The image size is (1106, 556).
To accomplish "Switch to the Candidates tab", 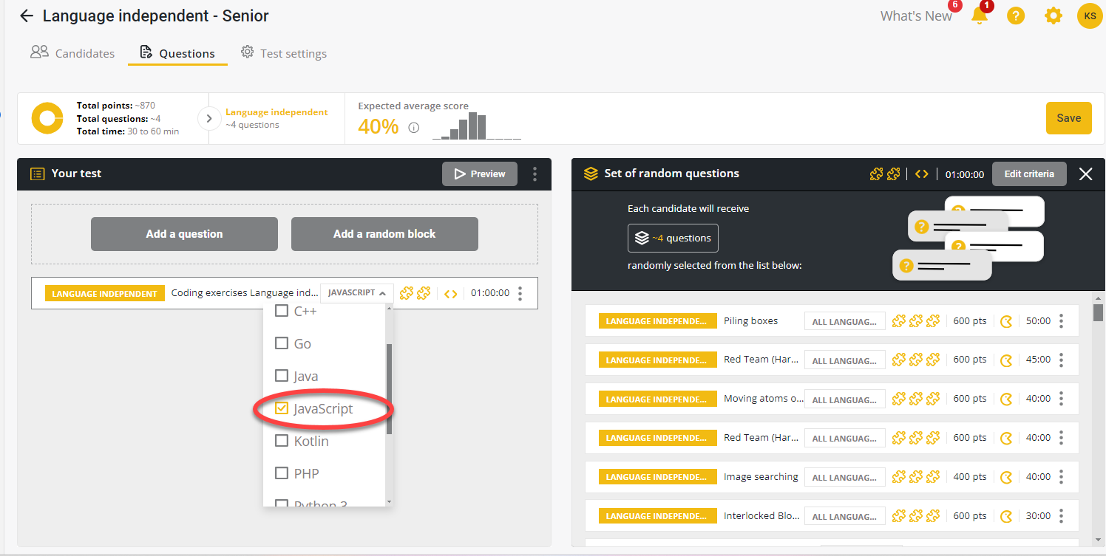I will tap(72, 53).
